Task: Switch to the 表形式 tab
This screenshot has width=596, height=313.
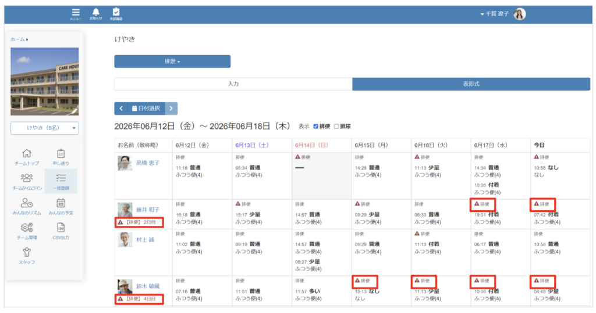Action: click(471, 84)
